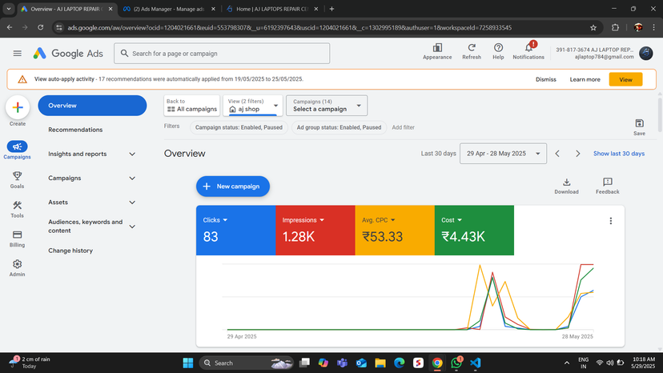
Task: Open Change history page
Action: (x=70, y=251)
